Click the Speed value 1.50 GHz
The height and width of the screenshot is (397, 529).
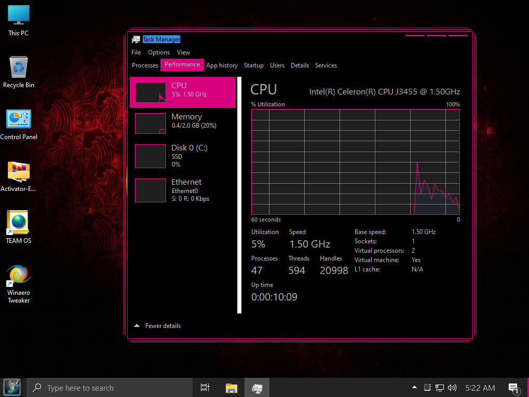tap(309, 244)
